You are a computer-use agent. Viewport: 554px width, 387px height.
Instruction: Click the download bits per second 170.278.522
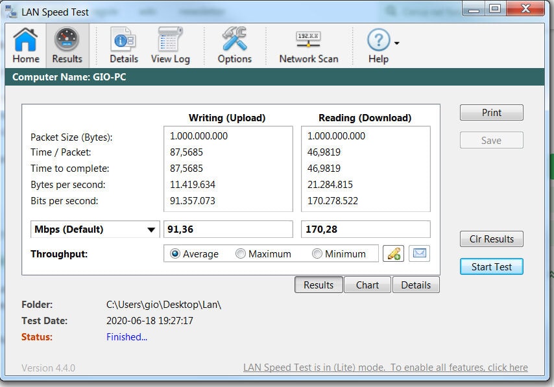(333, 201)
